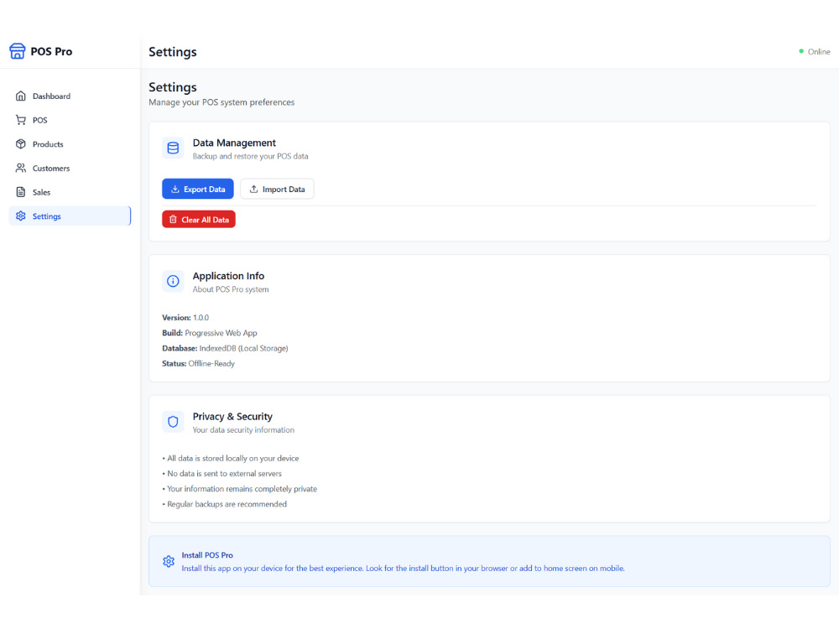Click 'All data is stored locally on your device'
839x629 pixels.
coord(232,459)
